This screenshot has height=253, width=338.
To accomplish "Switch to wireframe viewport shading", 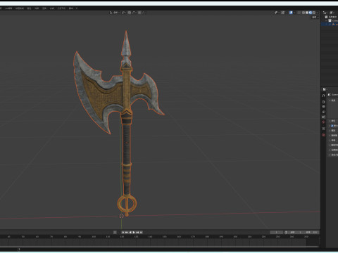I will click(303, 13).
